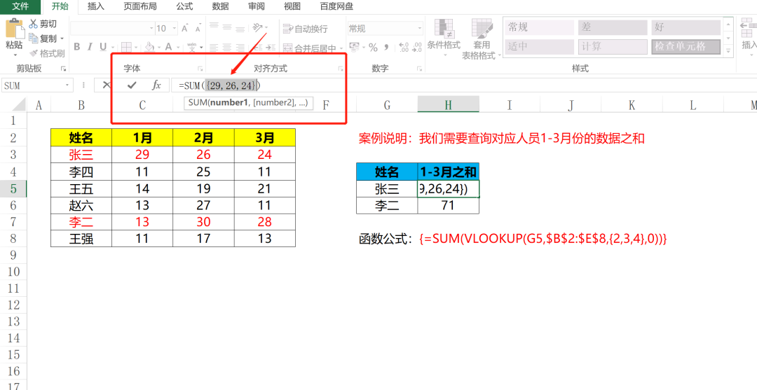Decrease decimal places
Screen dimensions: 757x390
[416, 47]
